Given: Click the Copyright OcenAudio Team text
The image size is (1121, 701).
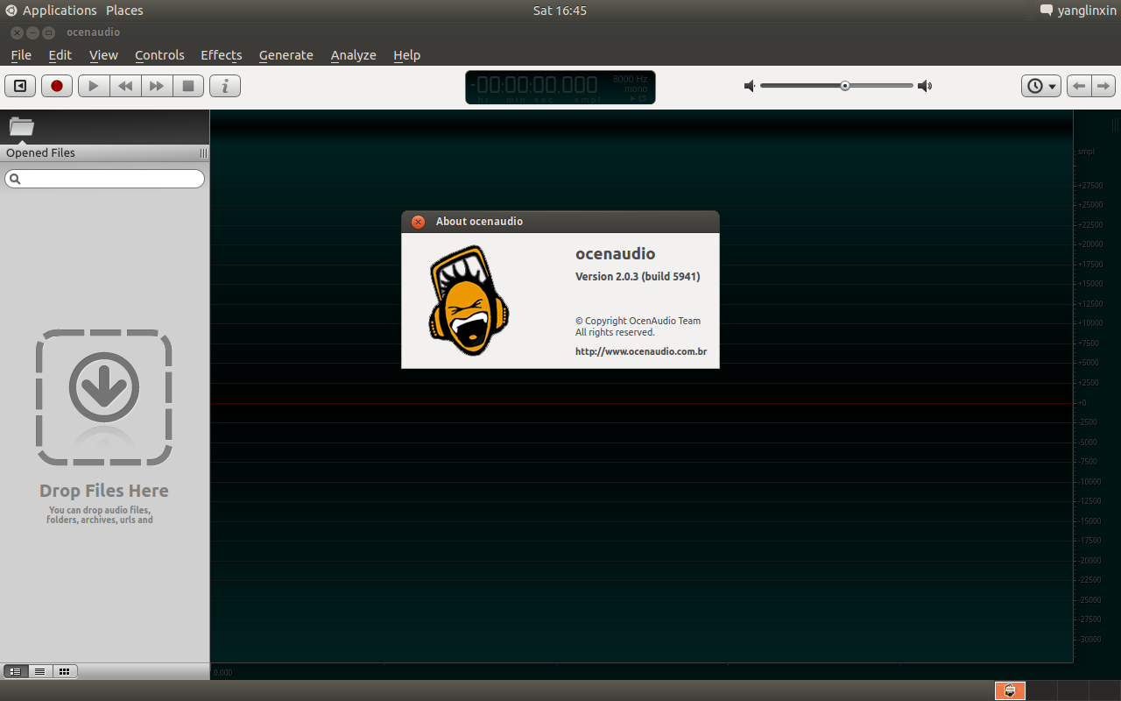Looking at the screenshot, I should pos(638,321).
